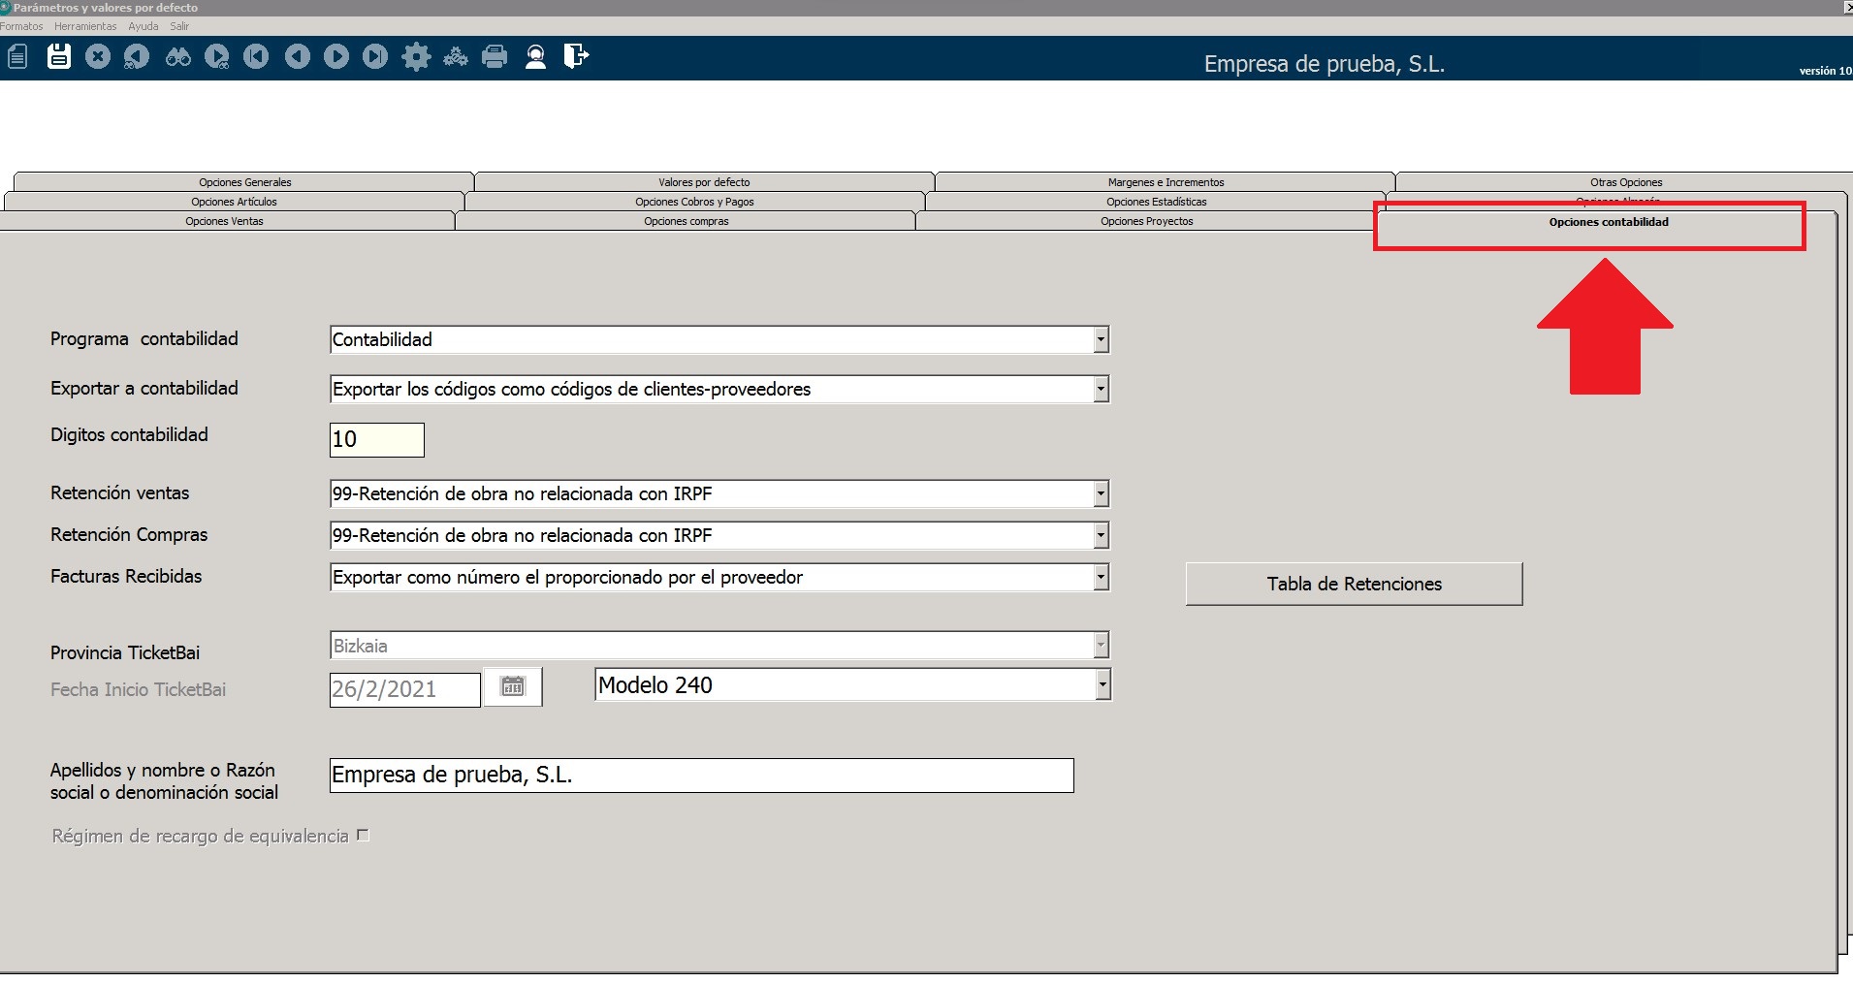The width and height of the screenshot is (1853, 983).
Task: Toggle Régimen de recargo de equivalencia checkbox
Action: click(363, 835)
